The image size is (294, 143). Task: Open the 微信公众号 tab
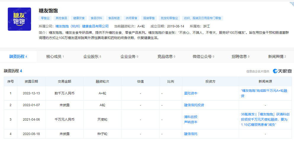click(203, 57)
